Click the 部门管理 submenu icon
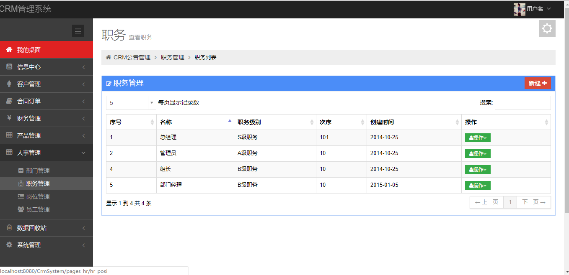The height and width of the screenshot is (275, 569). pyautogui.click(x=21, y=171)
